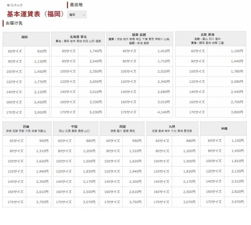Click the 3,890円 price for 北陸 東海
This screenshot has width=251, height=225.
tap(237, 112)
